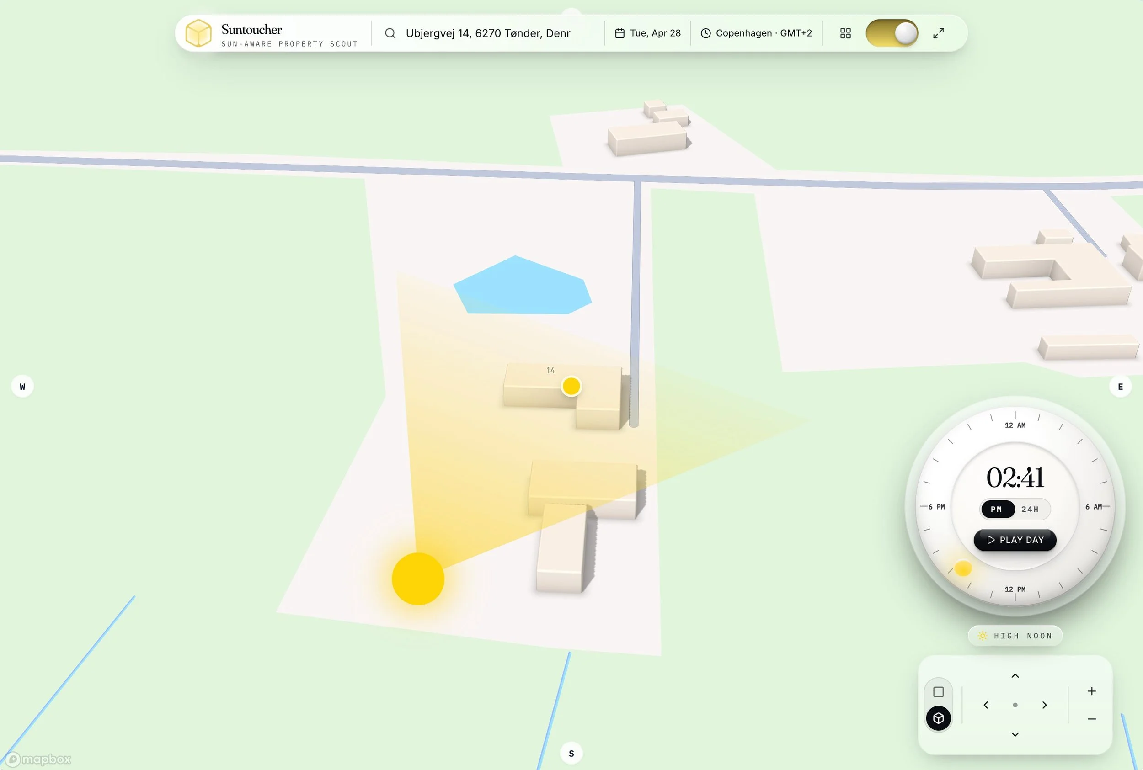Zoom in with the plus icon
1143x770 pixels.
pyautogui.click(x=1091, y=691)
